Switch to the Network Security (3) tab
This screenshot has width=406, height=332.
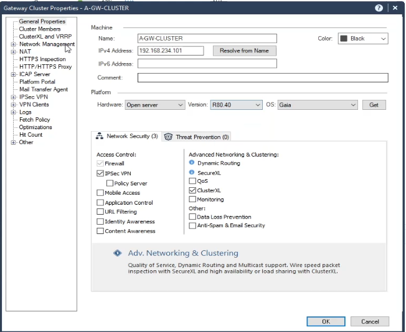point(126,136)
